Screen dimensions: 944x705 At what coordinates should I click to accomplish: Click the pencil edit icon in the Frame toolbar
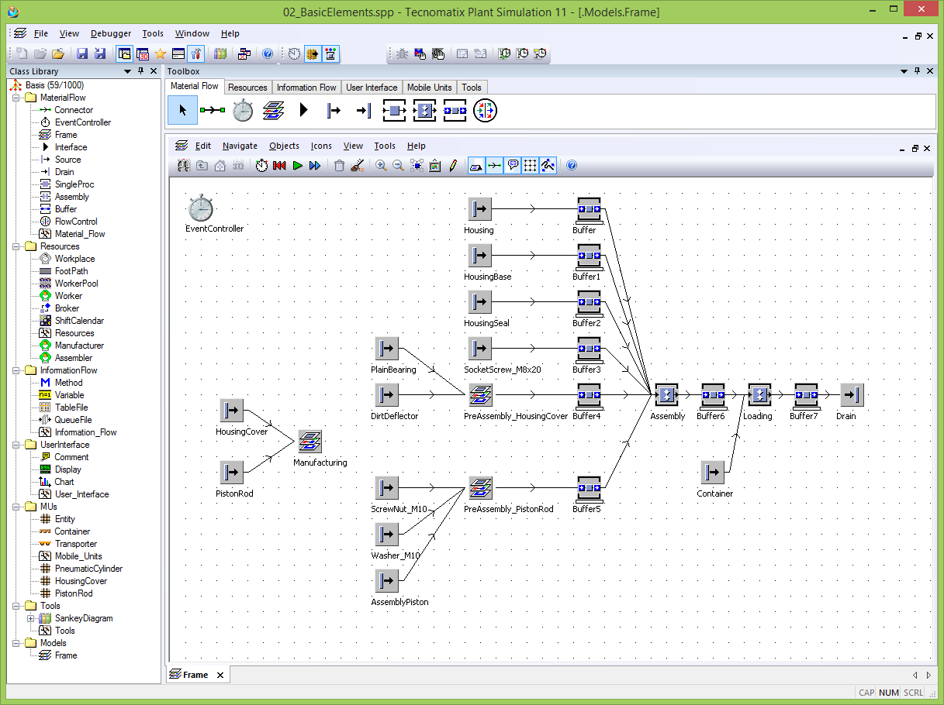coord(453,166)
